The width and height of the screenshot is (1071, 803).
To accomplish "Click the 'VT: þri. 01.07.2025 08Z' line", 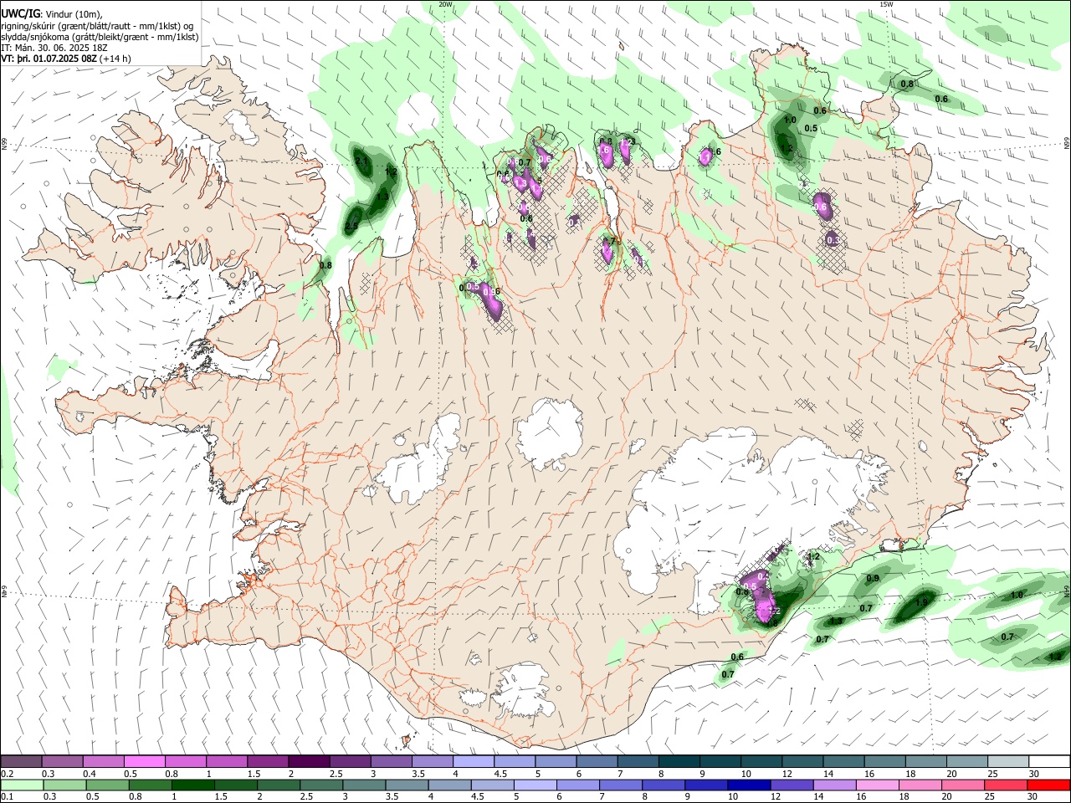I will click(49, 59).
